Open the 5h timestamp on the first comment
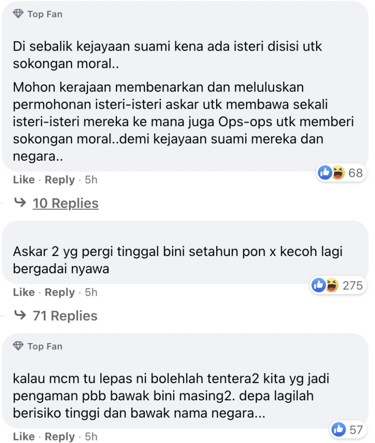This screenshot has height=443, width=375. pyautogui.click(x=91, y=180)
